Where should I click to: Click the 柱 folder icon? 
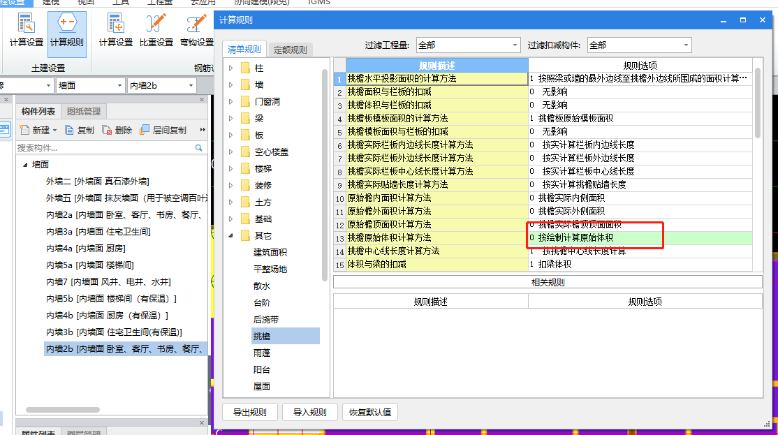coord(245,68)
